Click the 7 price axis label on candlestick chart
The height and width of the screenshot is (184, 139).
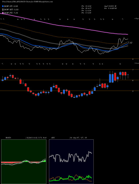(x=133, y=70)
